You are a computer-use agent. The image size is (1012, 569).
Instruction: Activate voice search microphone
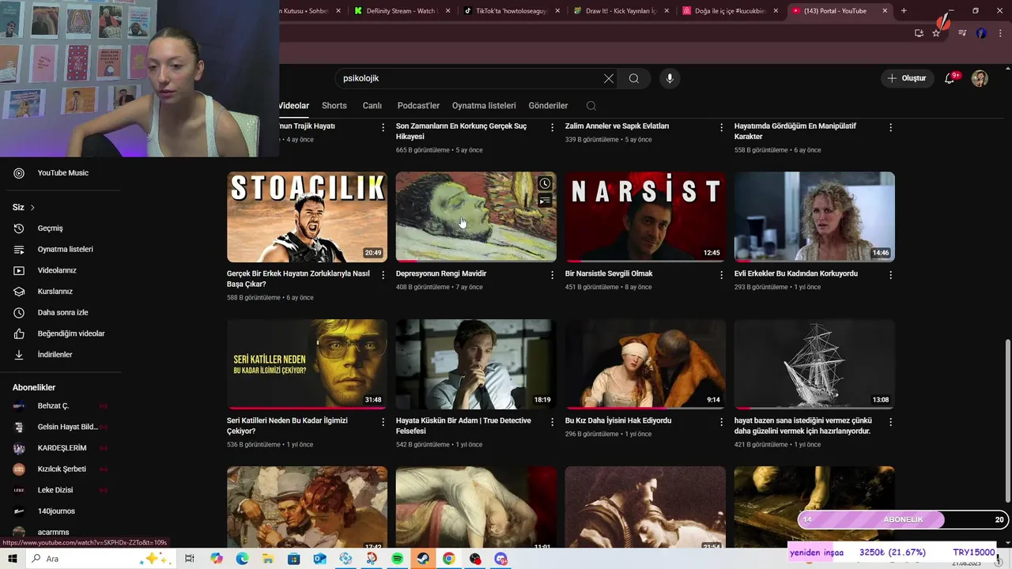tap(670, 78)
